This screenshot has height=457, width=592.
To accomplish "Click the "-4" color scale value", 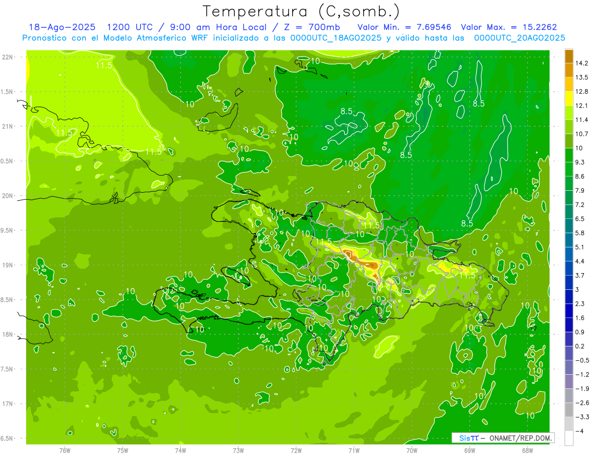I will [580, 431].
